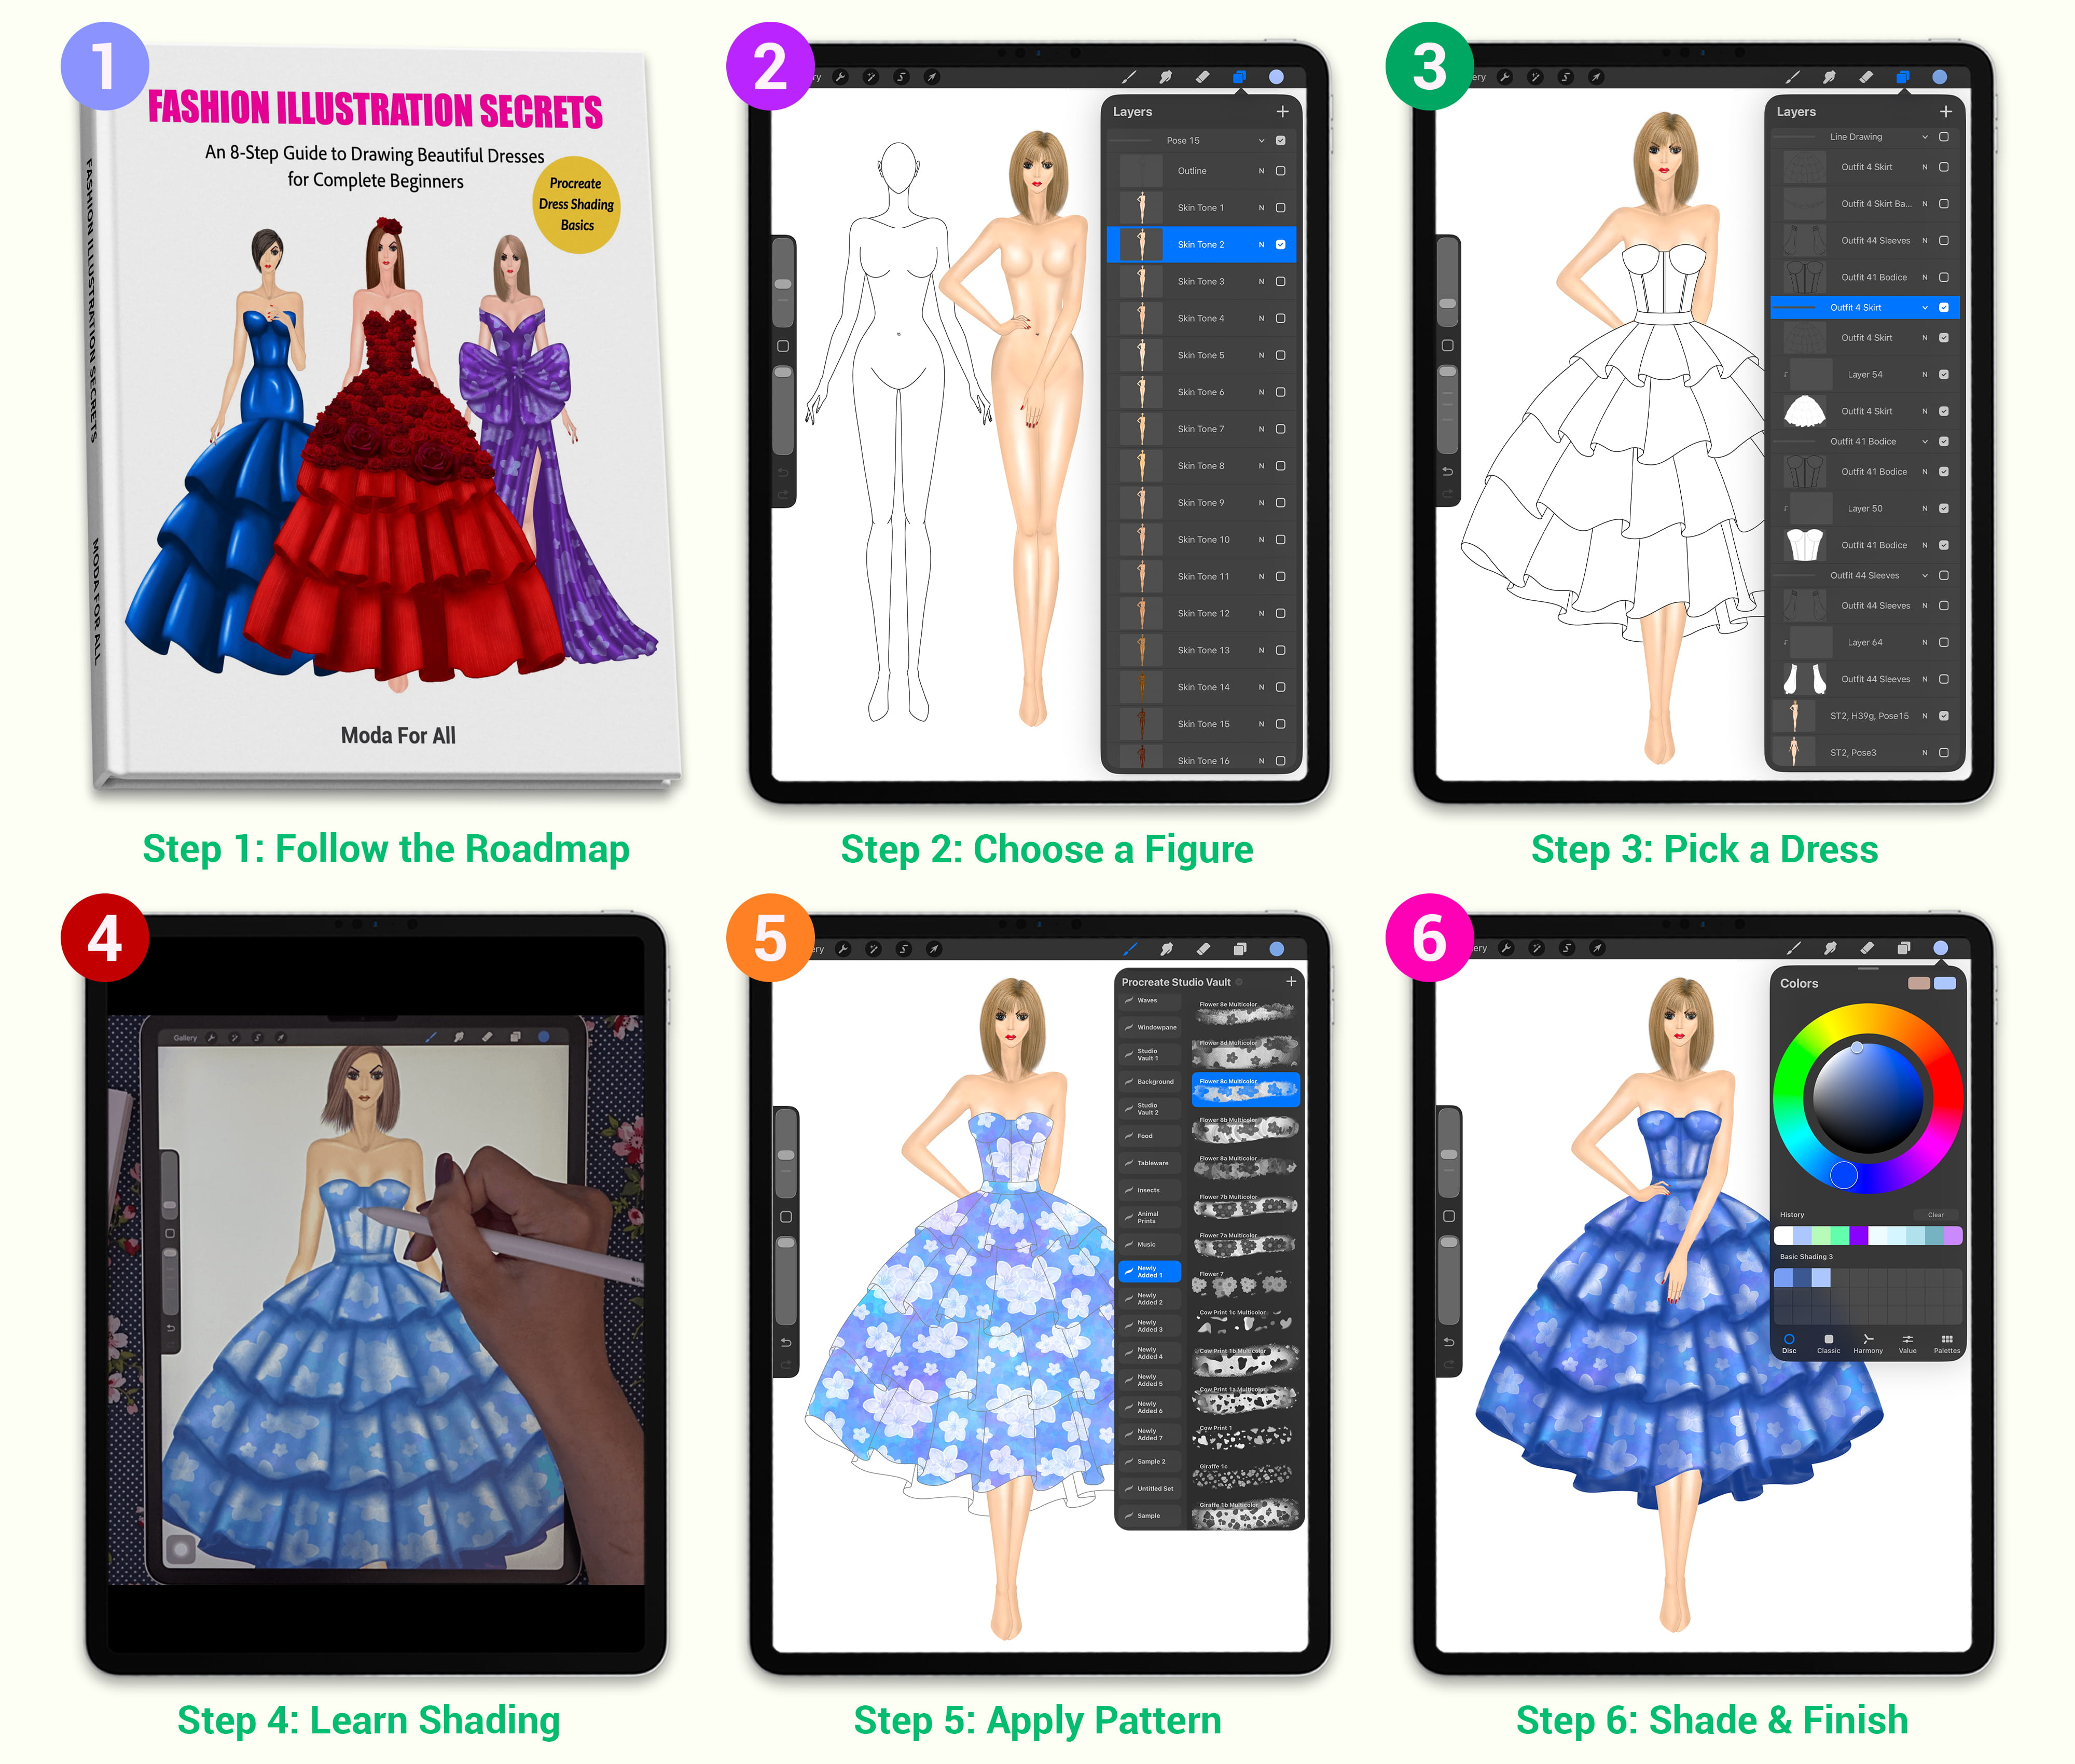
Task: Choose the Cow Print 1 brush
Action: (1245, 1437)
